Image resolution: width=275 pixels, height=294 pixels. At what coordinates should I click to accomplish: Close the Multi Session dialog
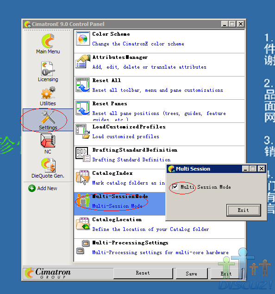pos(262,169)
